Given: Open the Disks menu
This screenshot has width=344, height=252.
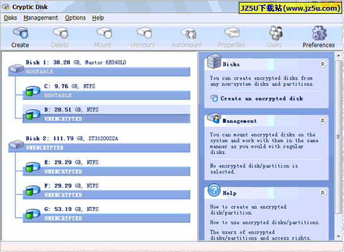Looking at the screenshot, I should [x=10, y=18].
